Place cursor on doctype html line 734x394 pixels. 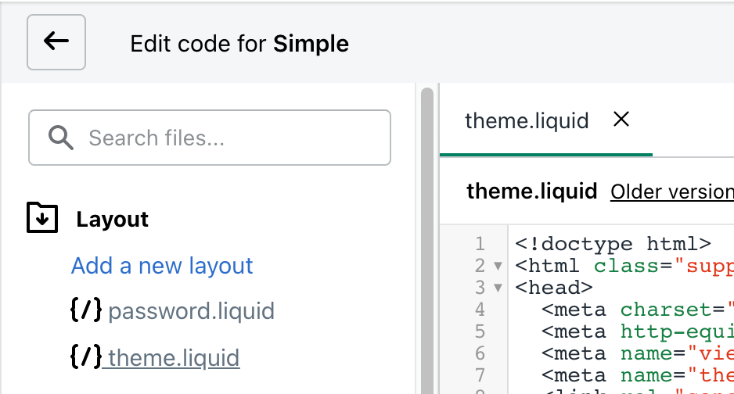click(x=613, y=243)
